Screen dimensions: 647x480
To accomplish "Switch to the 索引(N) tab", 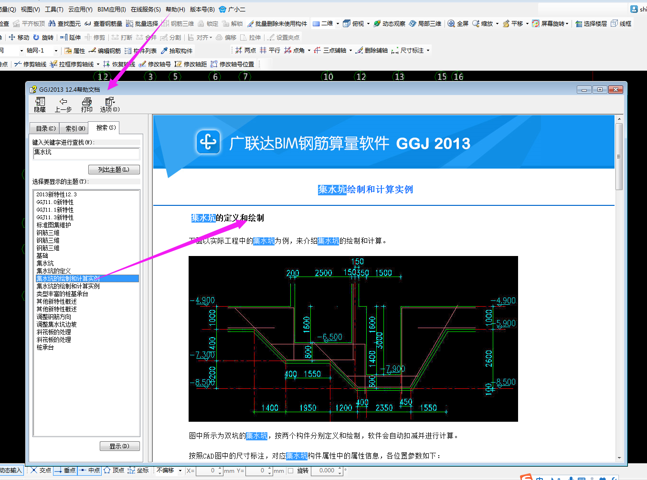I will (75, 128).
